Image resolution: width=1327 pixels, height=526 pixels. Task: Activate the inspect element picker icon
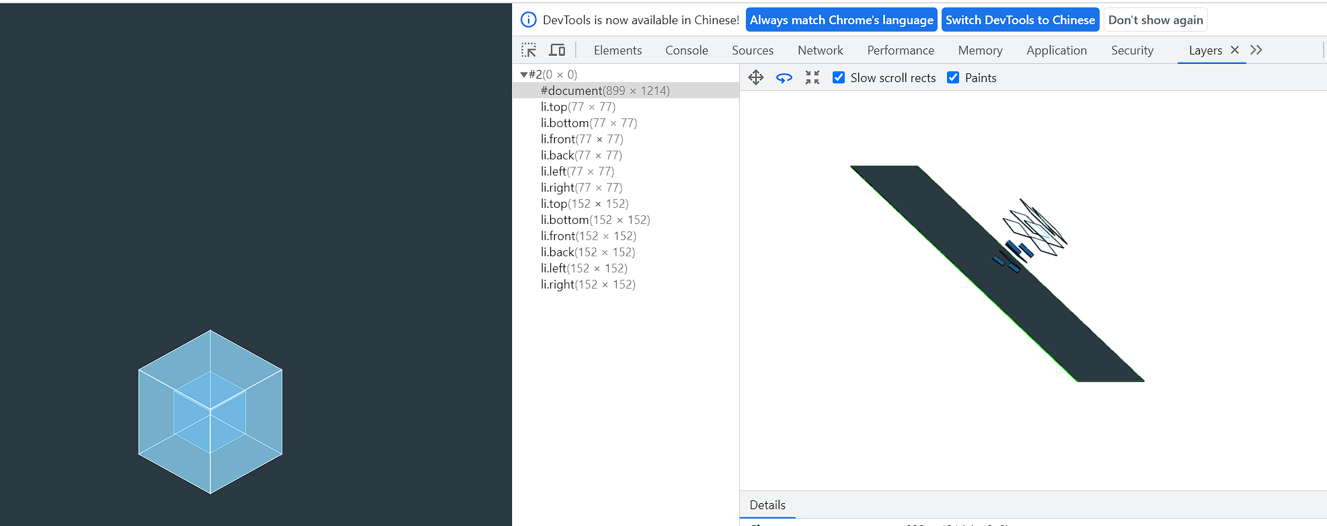point(529,50)
